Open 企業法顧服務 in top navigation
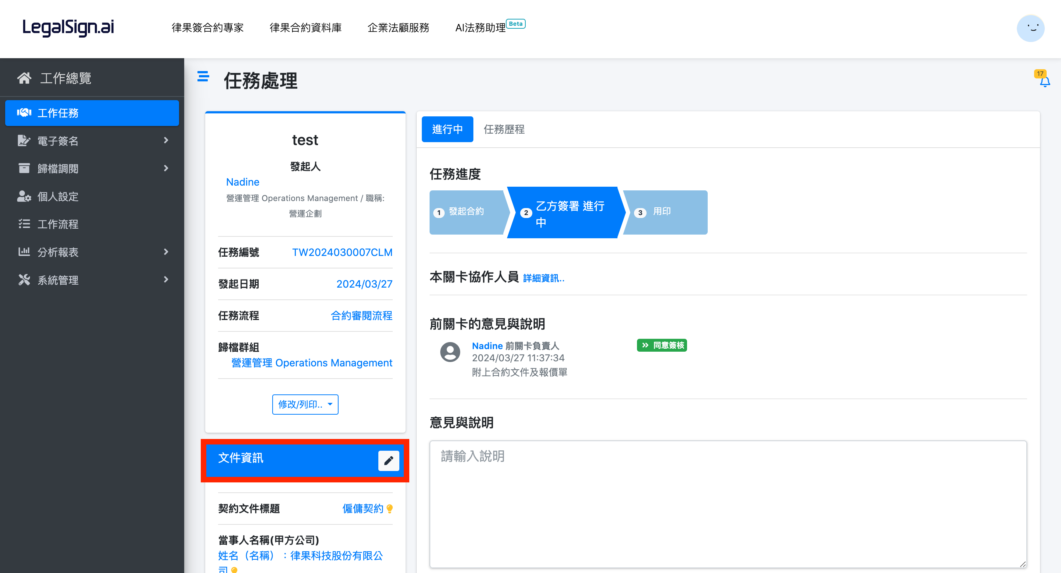 click(x=398, y=28)
